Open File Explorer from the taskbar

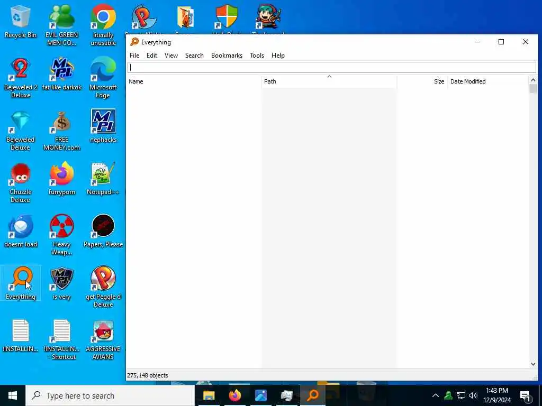[x=209, y=395]
